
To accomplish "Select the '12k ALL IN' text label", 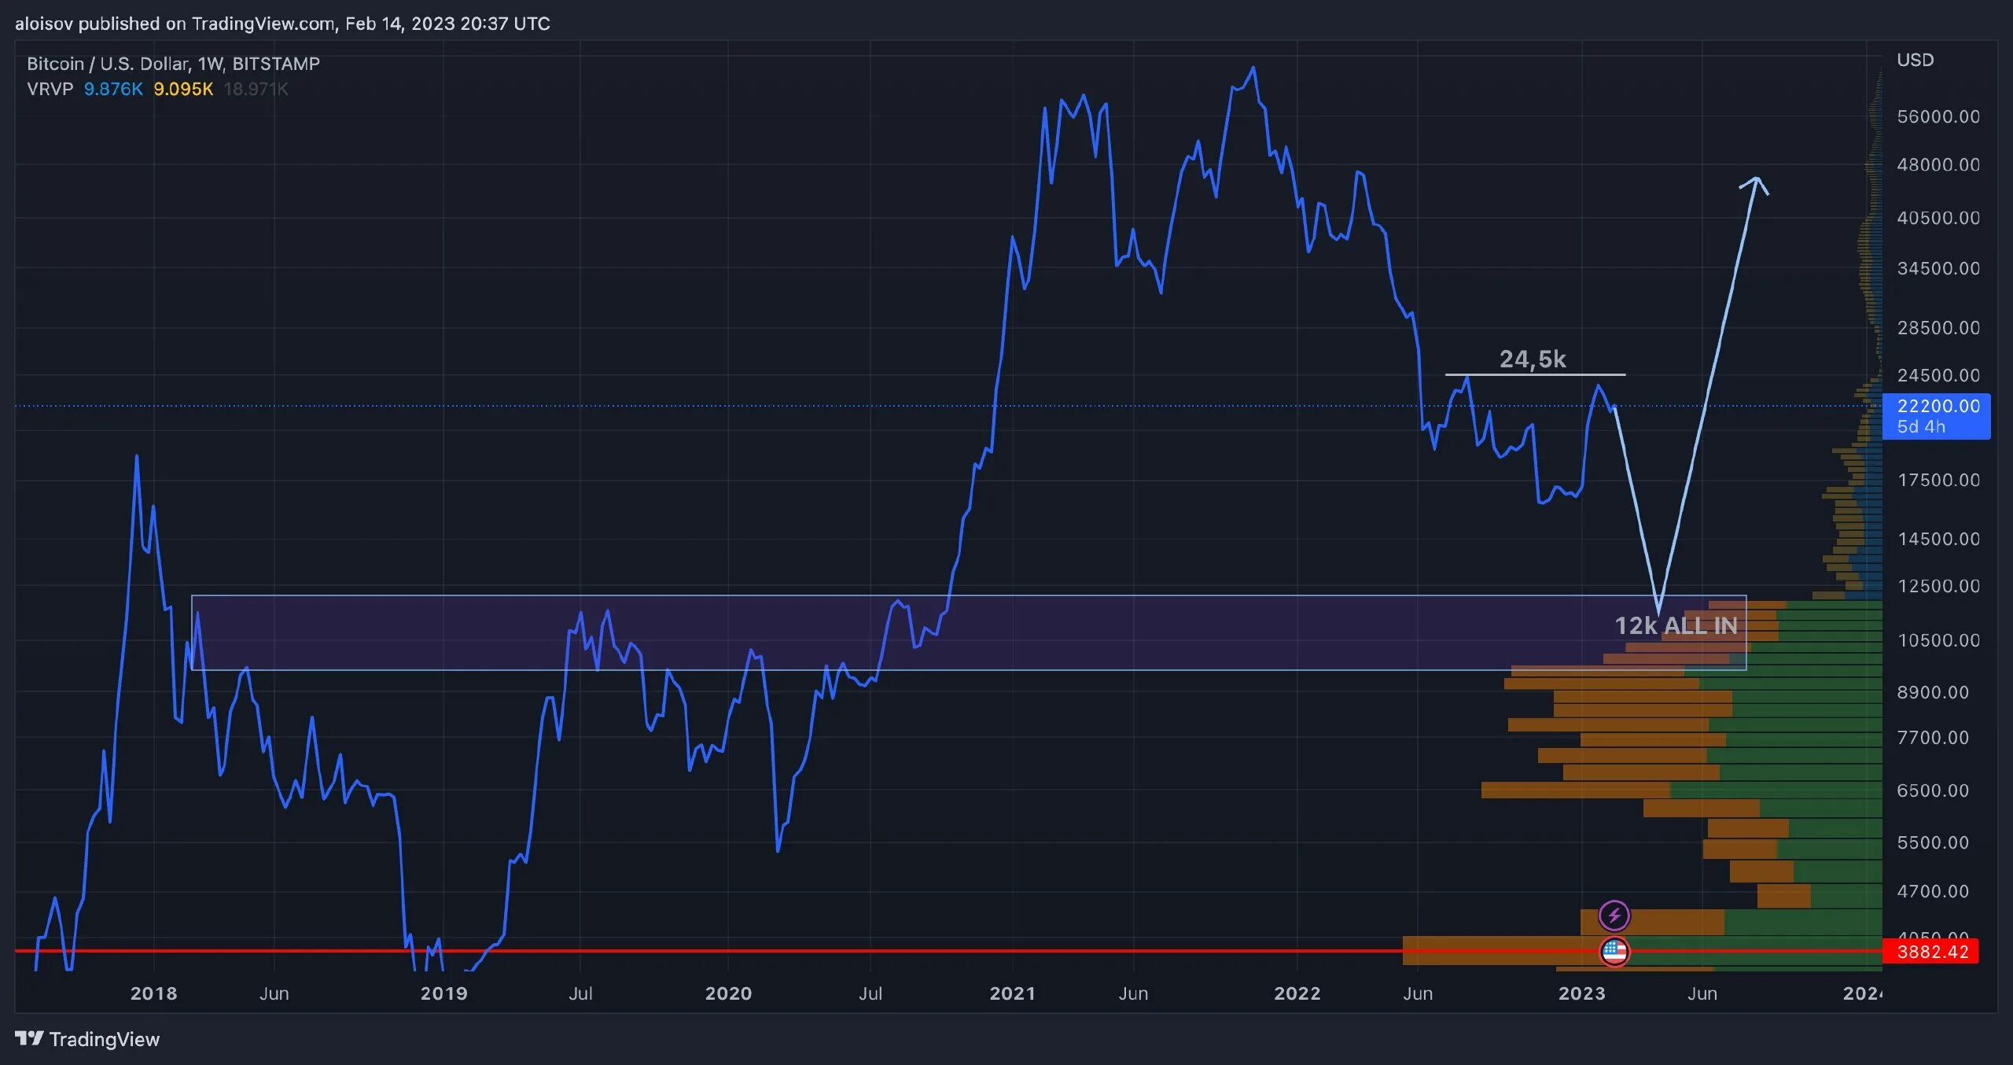I will pyautogui.click(x=1676, y=625).
